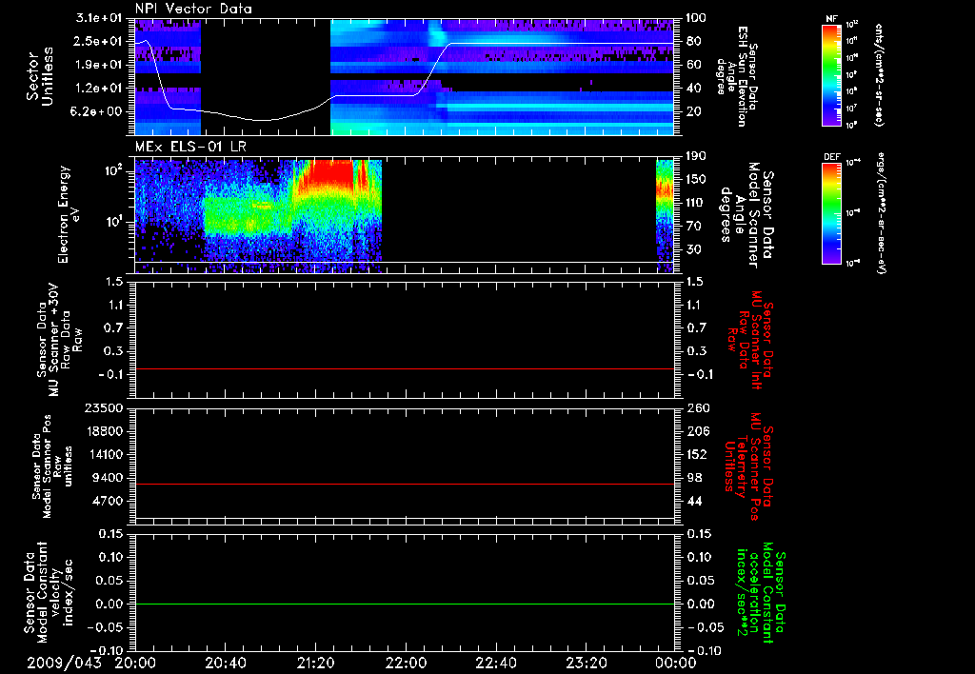Click the 2.5e+01 sector tick value
Viewport: 975px width, 674px height.
[99, 41]
